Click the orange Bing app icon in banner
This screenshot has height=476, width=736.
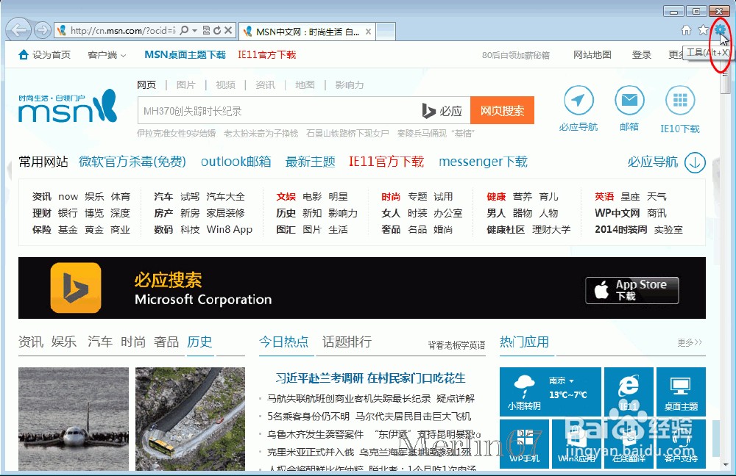(76, 288)
